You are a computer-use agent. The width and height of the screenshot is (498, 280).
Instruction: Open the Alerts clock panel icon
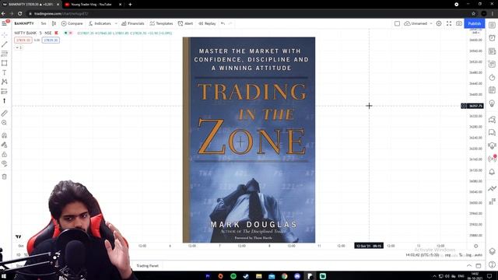492,38
